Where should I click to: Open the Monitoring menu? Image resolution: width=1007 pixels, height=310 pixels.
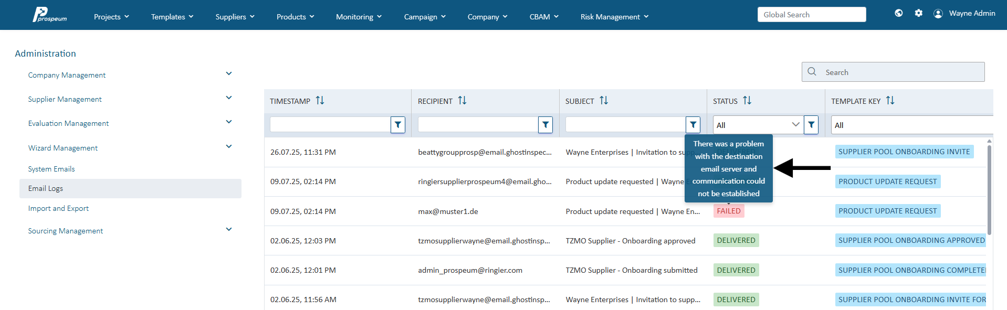pos(359,17)
